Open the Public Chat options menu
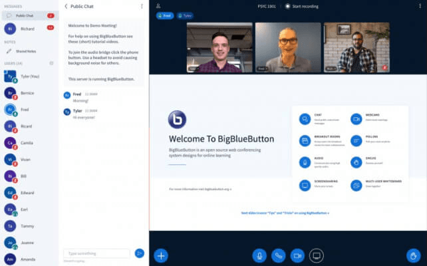427x266 pixels. [x=142, y=6]
